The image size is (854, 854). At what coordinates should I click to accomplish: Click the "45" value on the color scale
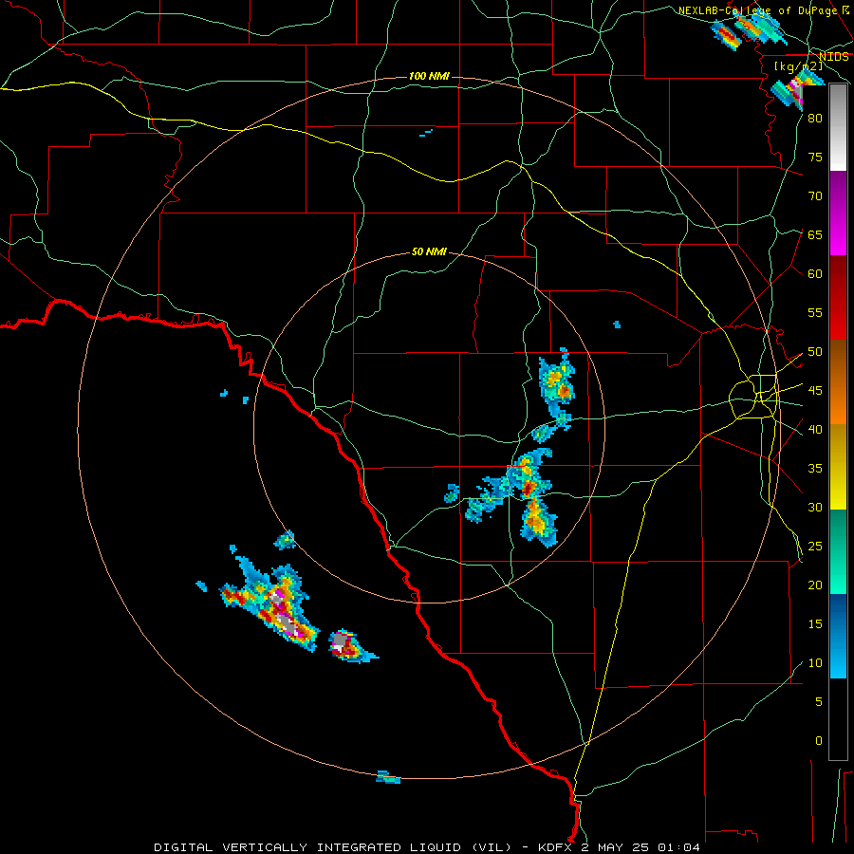pyautogui.click(x=815, y=391)
